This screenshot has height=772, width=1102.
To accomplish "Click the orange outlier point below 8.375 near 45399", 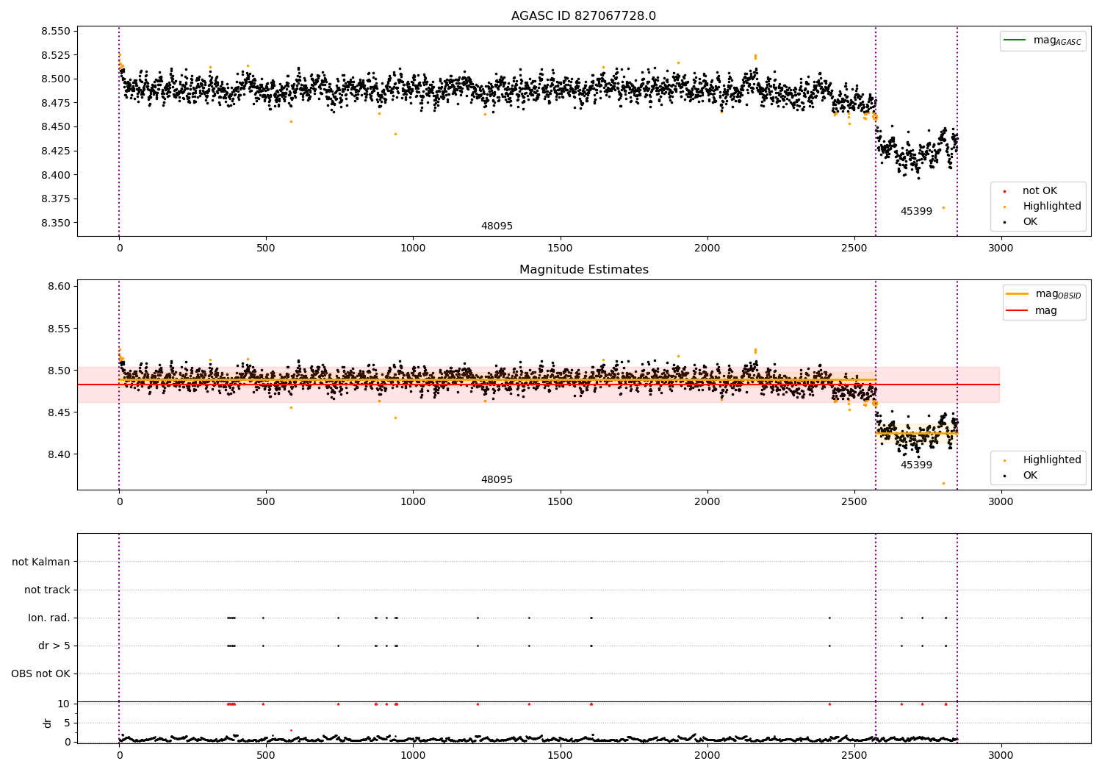I will (x=944, y=207).
